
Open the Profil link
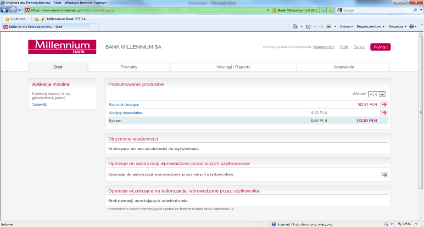344,47
